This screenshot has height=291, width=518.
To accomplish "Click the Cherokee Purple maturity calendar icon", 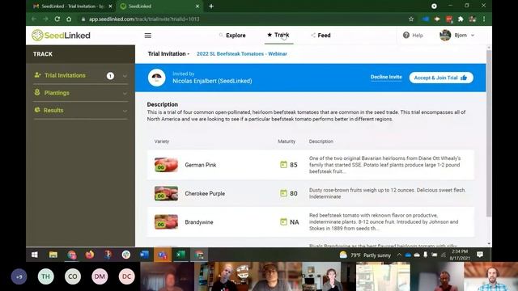I will coord(283,193).
